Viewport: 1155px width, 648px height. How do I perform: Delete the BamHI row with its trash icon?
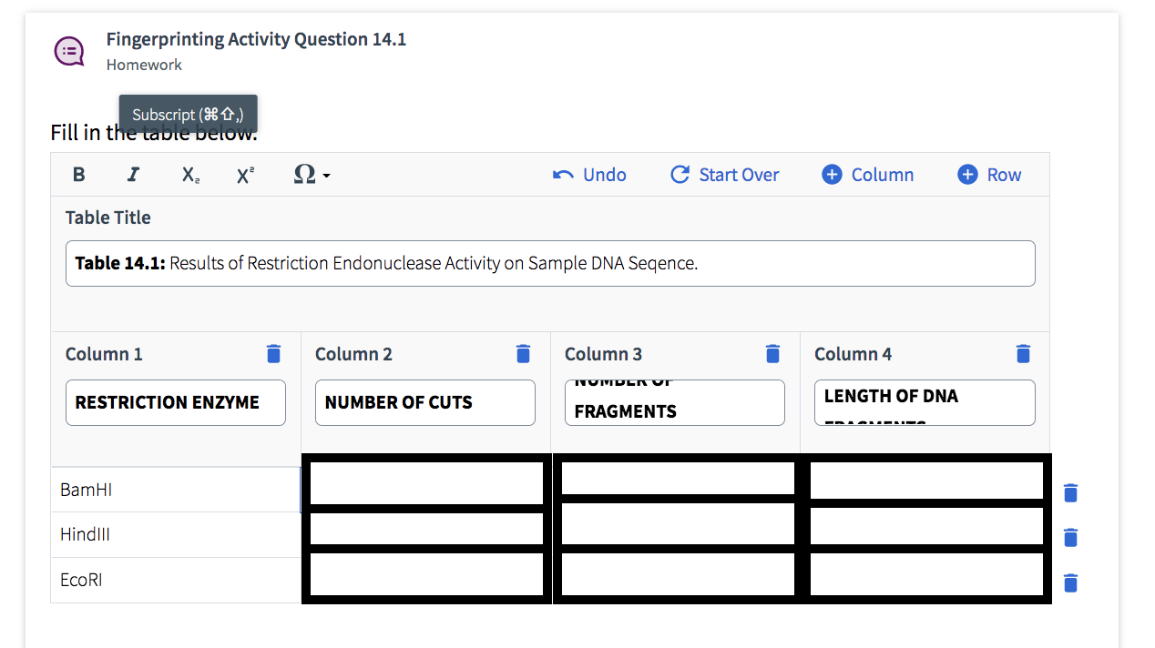click(1070, 492)
